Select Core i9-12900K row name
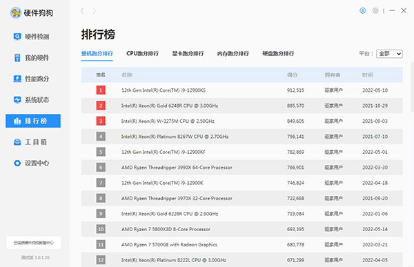414x267 pixels. 162,183
